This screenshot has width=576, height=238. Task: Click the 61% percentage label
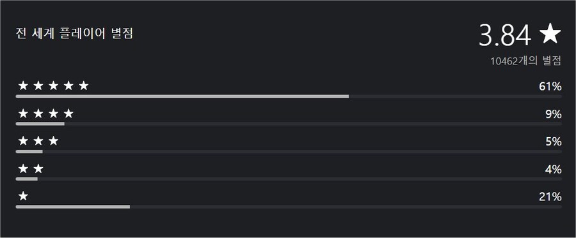click(x=550, y=87)
